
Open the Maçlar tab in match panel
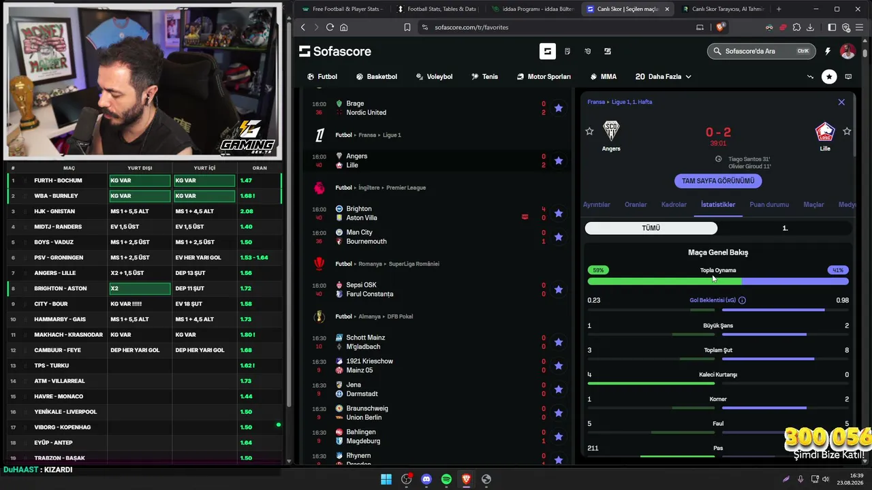[x=813, y=204]
